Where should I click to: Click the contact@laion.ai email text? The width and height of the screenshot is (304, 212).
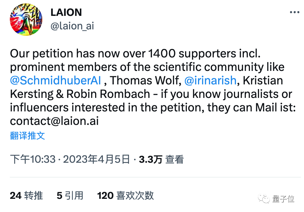click(55, 121)
